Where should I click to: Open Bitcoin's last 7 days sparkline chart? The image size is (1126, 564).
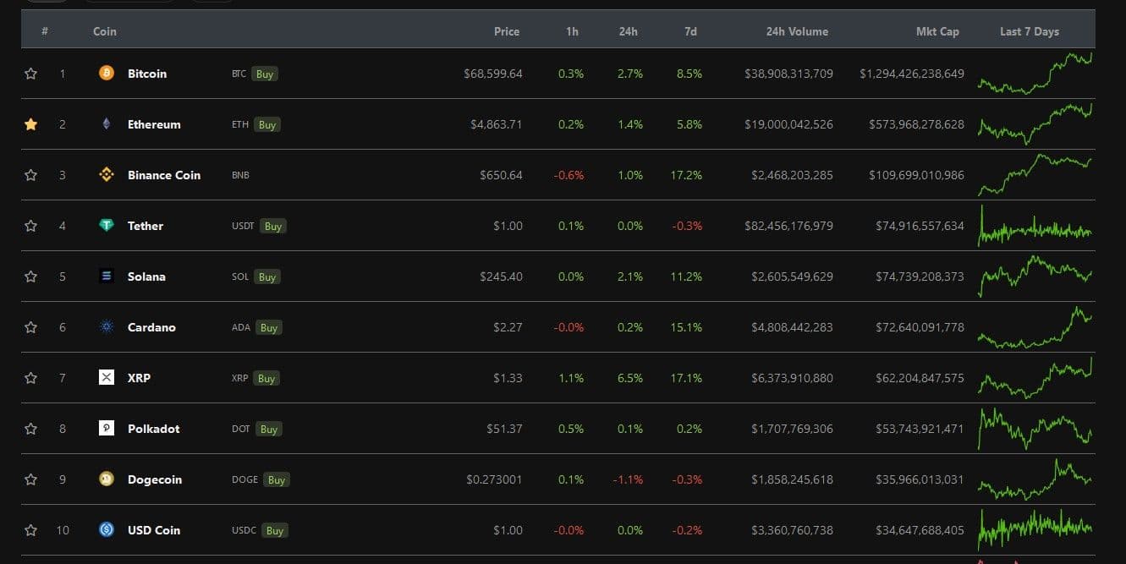pyautogui.click(x=1035, y=74)
